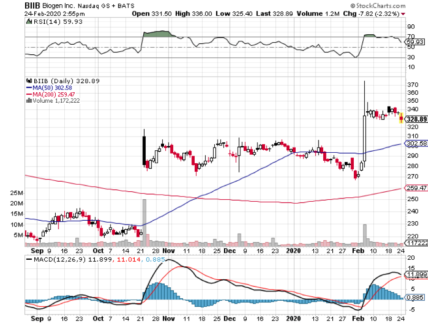
Task: Click the MA(50) 302.58 legend entry
Action: click(49, 88)
